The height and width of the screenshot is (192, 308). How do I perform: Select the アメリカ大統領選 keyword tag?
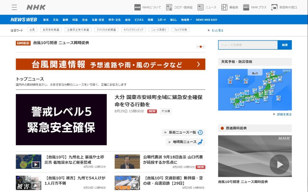pos(106,30)
